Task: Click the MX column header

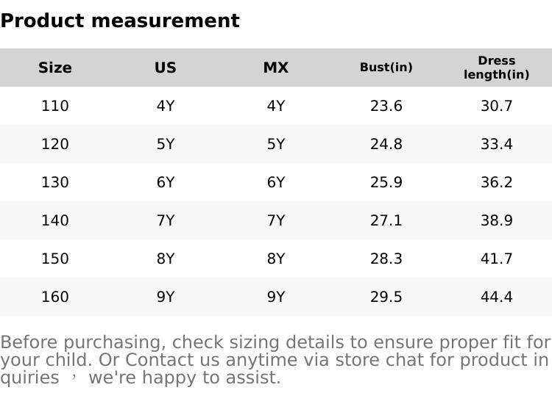Action: pos(276,68)
